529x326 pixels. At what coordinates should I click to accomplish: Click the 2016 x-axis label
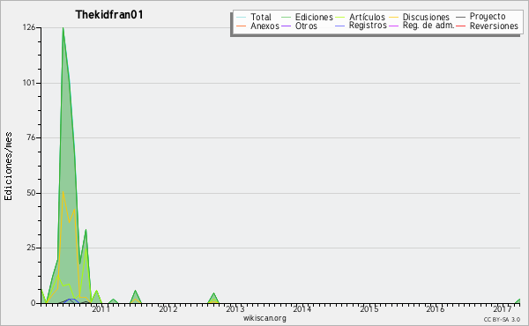pyautogui.click(x=436, y=308)
